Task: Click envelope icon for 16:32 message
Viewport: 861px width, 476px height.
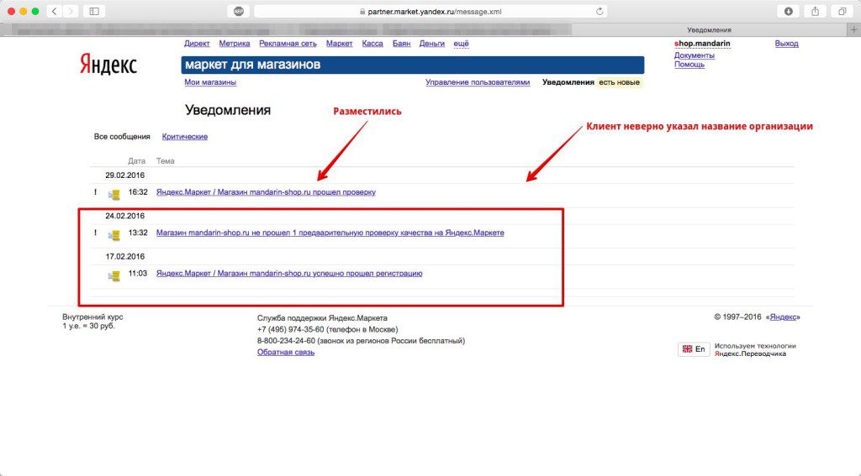Action: point(114,194)
